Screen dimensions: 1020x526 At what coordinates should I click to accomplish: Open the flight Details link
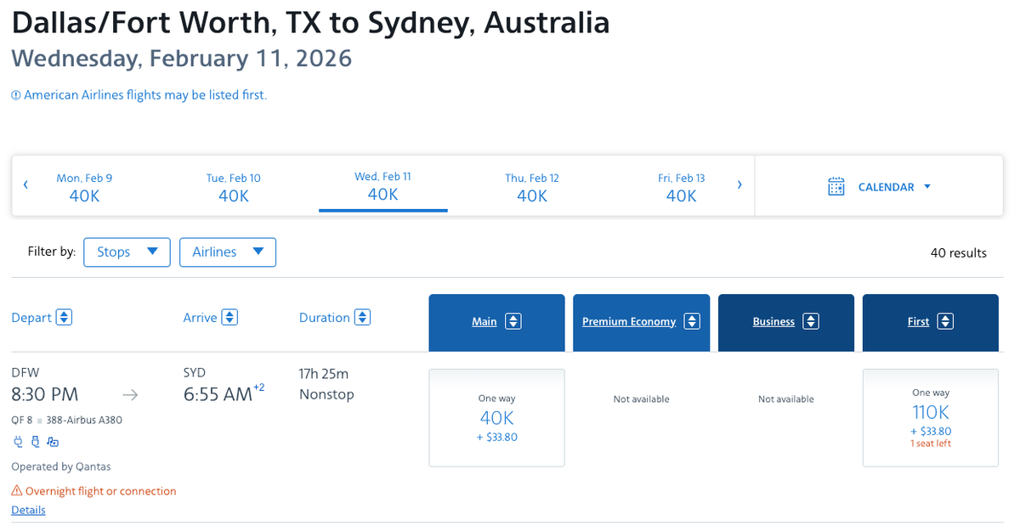(x=28, y=510)
